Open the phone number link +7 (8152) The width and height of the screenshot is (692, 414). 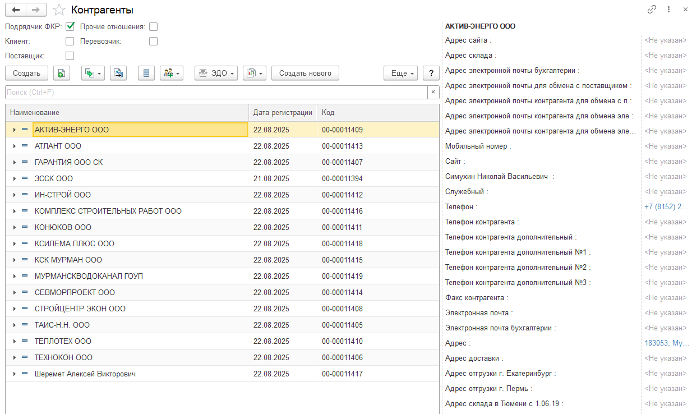click(x=666, y=206)
